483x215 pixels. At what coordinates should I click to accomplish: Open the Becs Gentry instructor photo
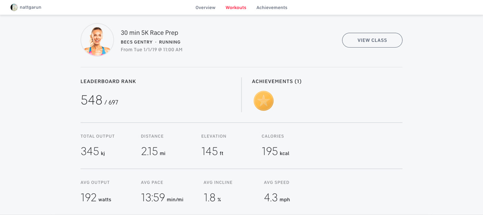pos(97,40)
